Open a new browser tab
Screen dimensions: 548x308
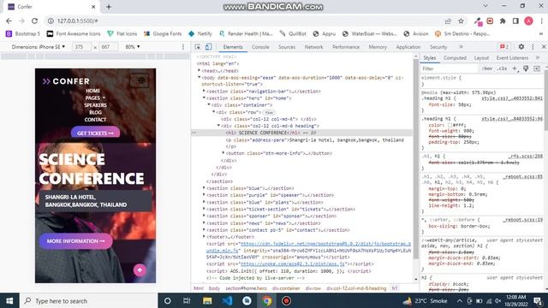[109, 7]
